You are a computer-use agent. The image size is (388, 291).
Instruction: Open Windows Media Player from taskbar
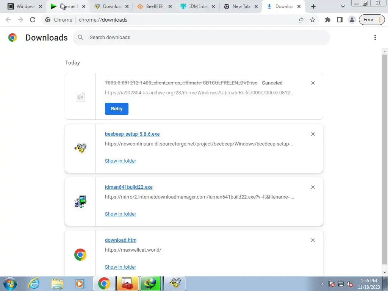[80, 283]
